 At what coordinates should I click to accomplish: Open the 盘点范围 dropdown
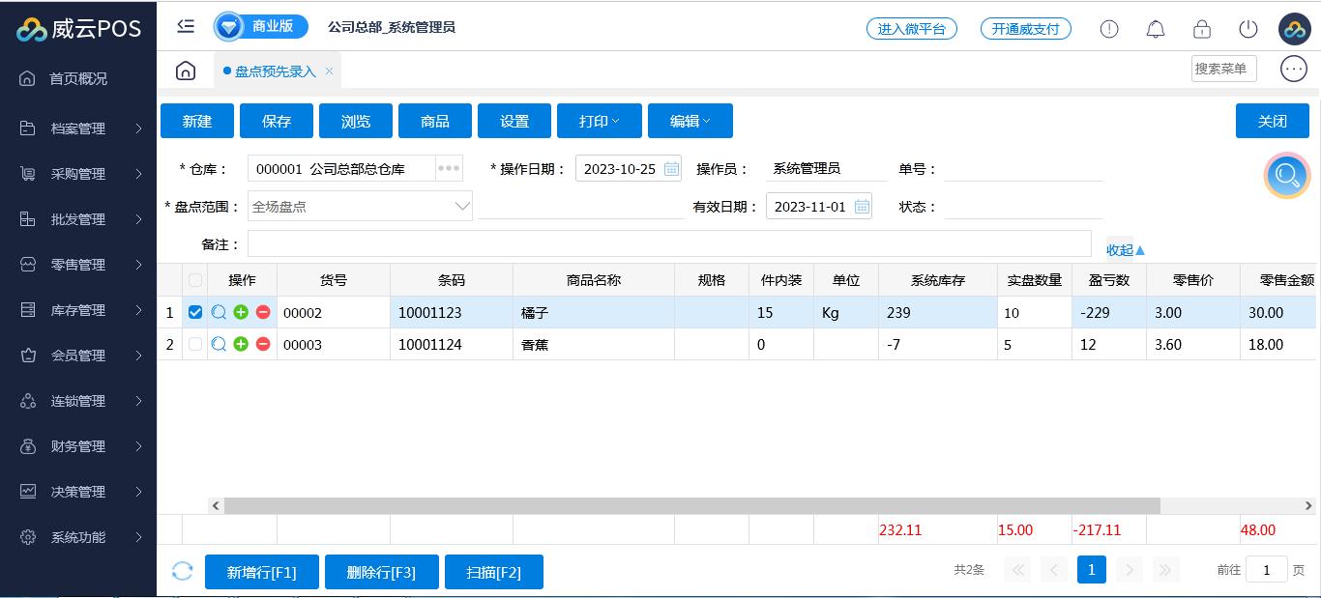coord(462,207)
